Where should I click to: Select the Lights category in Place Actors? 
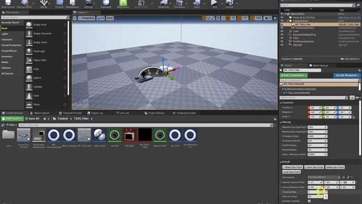coord(5,34)
